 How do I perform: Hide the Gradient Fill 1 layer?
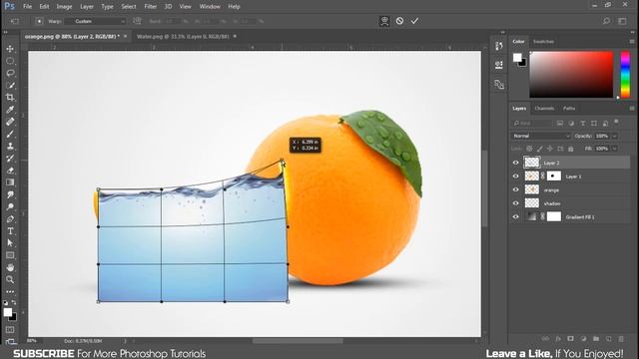[x=515, y=217]
